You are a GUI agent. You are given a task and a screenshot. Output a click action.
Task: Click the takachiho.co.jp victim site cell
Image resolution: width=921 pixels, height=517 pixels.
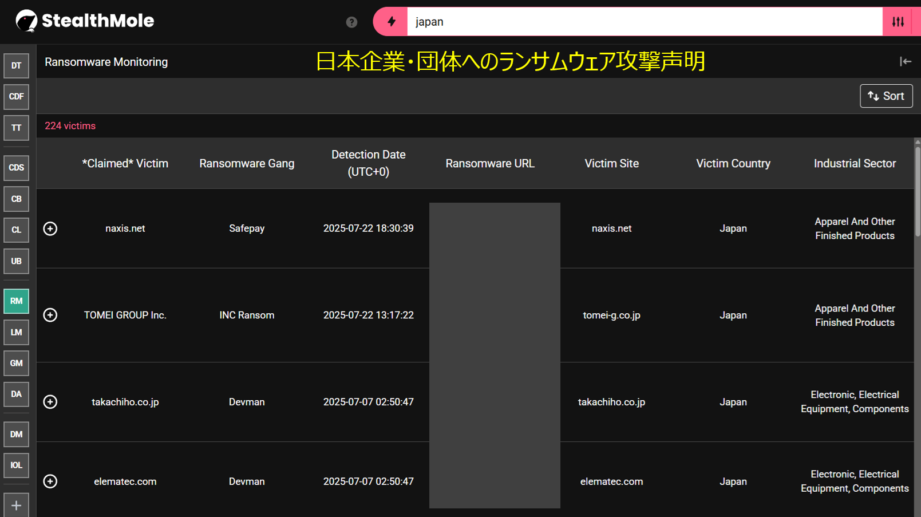(611, 402)
